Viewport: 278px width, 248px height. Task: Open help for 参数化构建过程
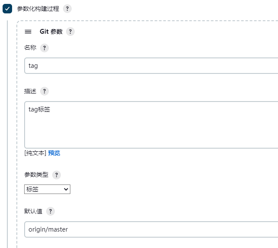click(x=67, y=9)
